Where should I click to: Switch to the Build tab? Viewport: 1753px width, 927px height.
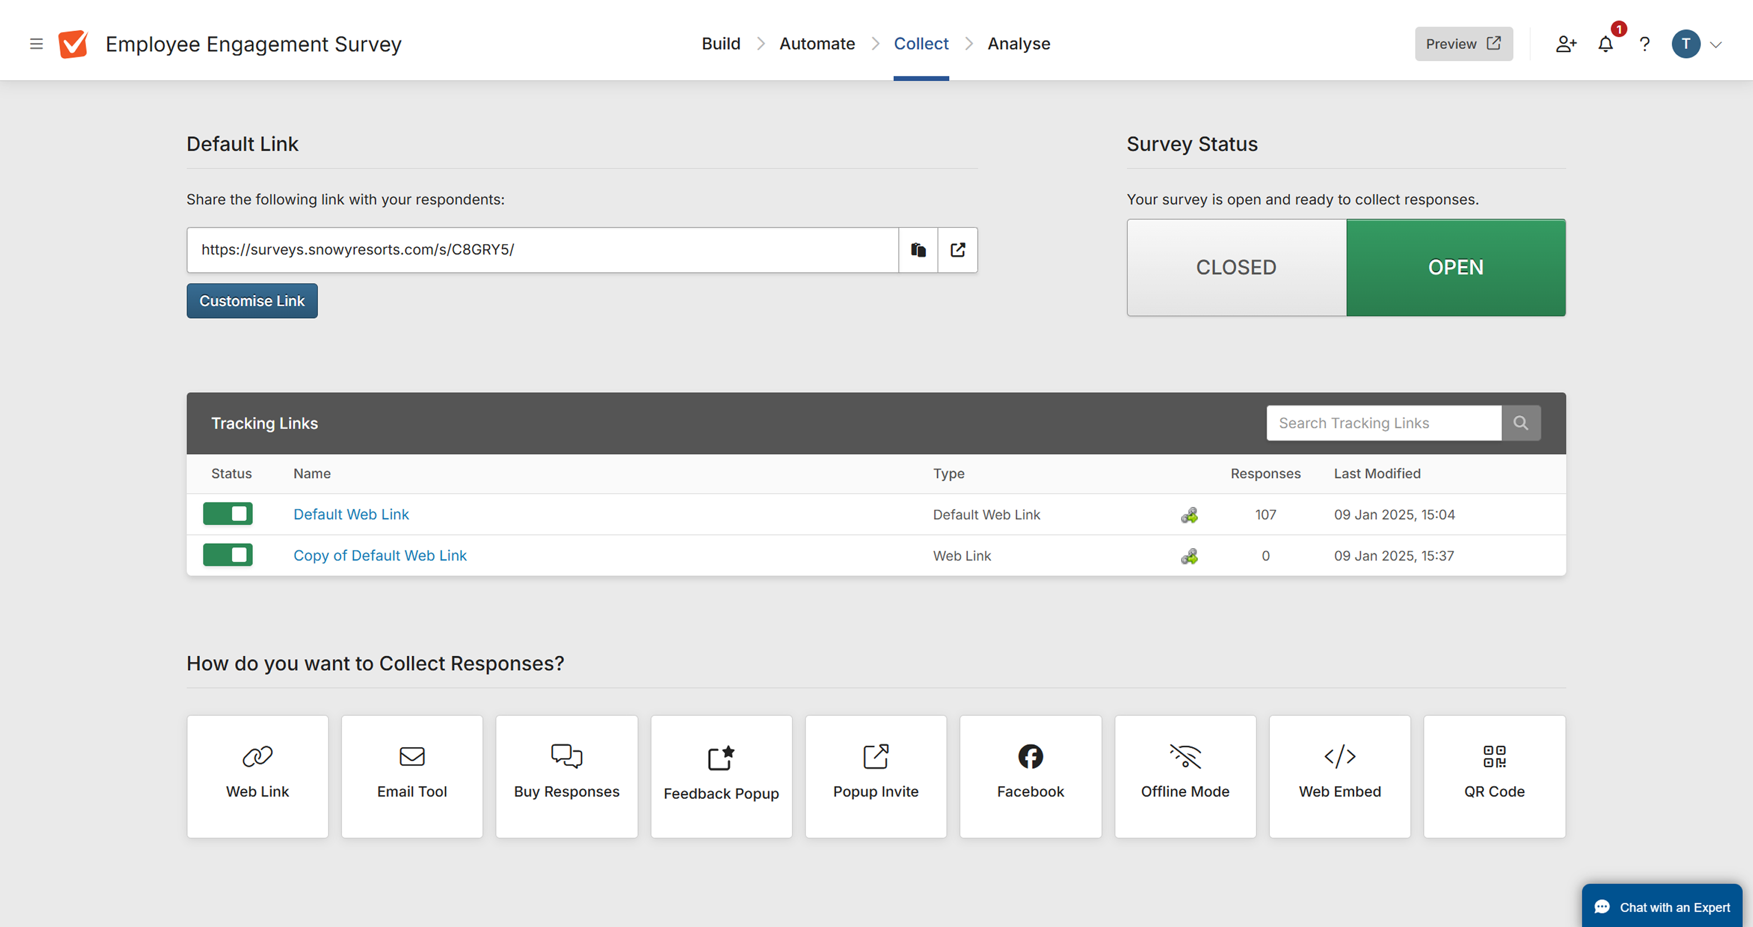click(x=720, y=44)
